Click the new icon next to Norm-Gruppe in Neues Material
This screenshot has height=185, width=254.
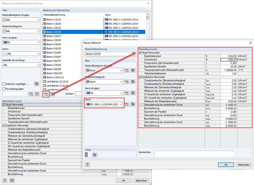point(127,93)
